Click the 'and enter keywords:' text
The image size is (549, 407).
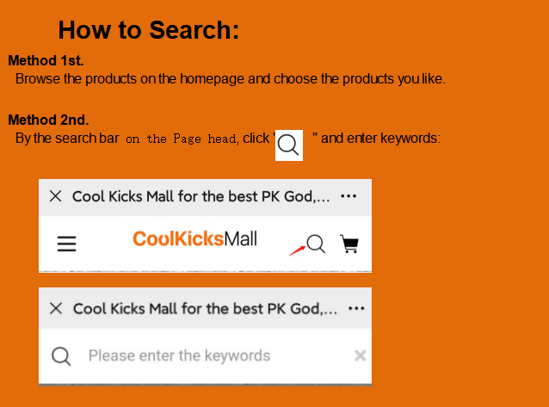(380, 139)
